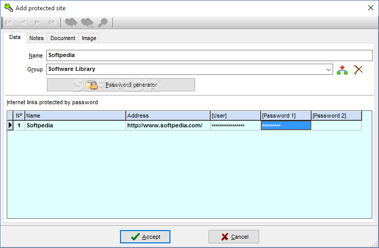Close the Add protected site dialog

click(371, 8)
